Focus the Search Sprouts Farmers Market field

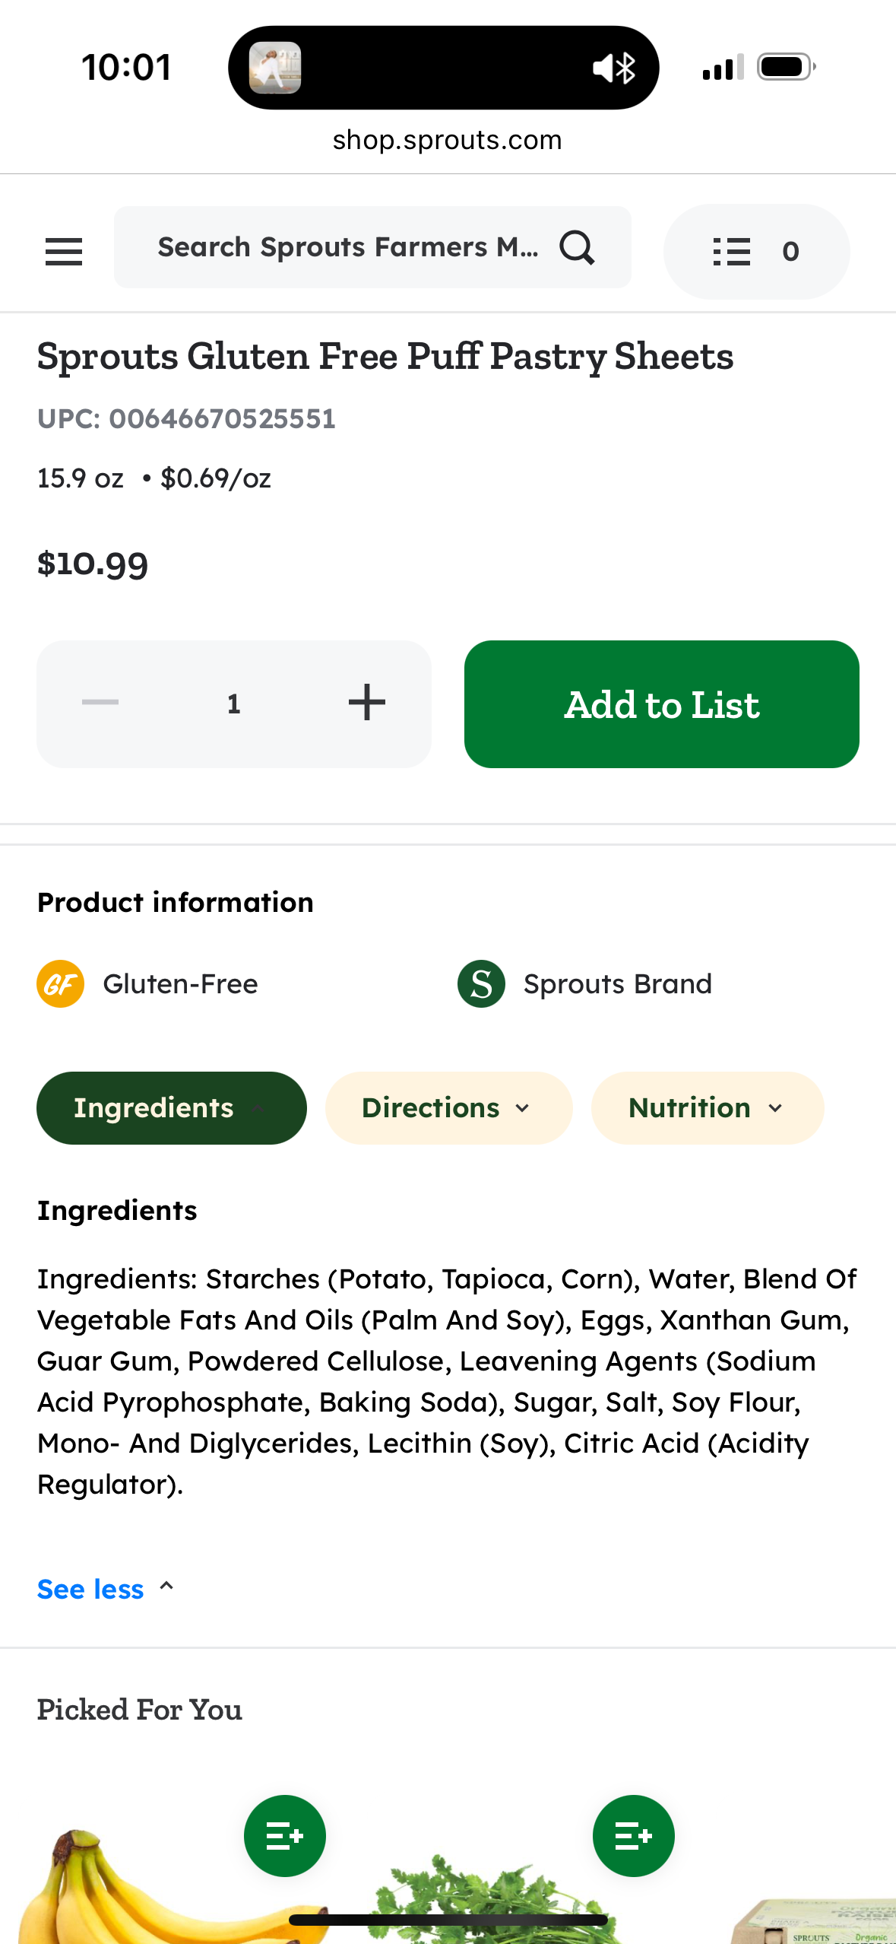348,248
